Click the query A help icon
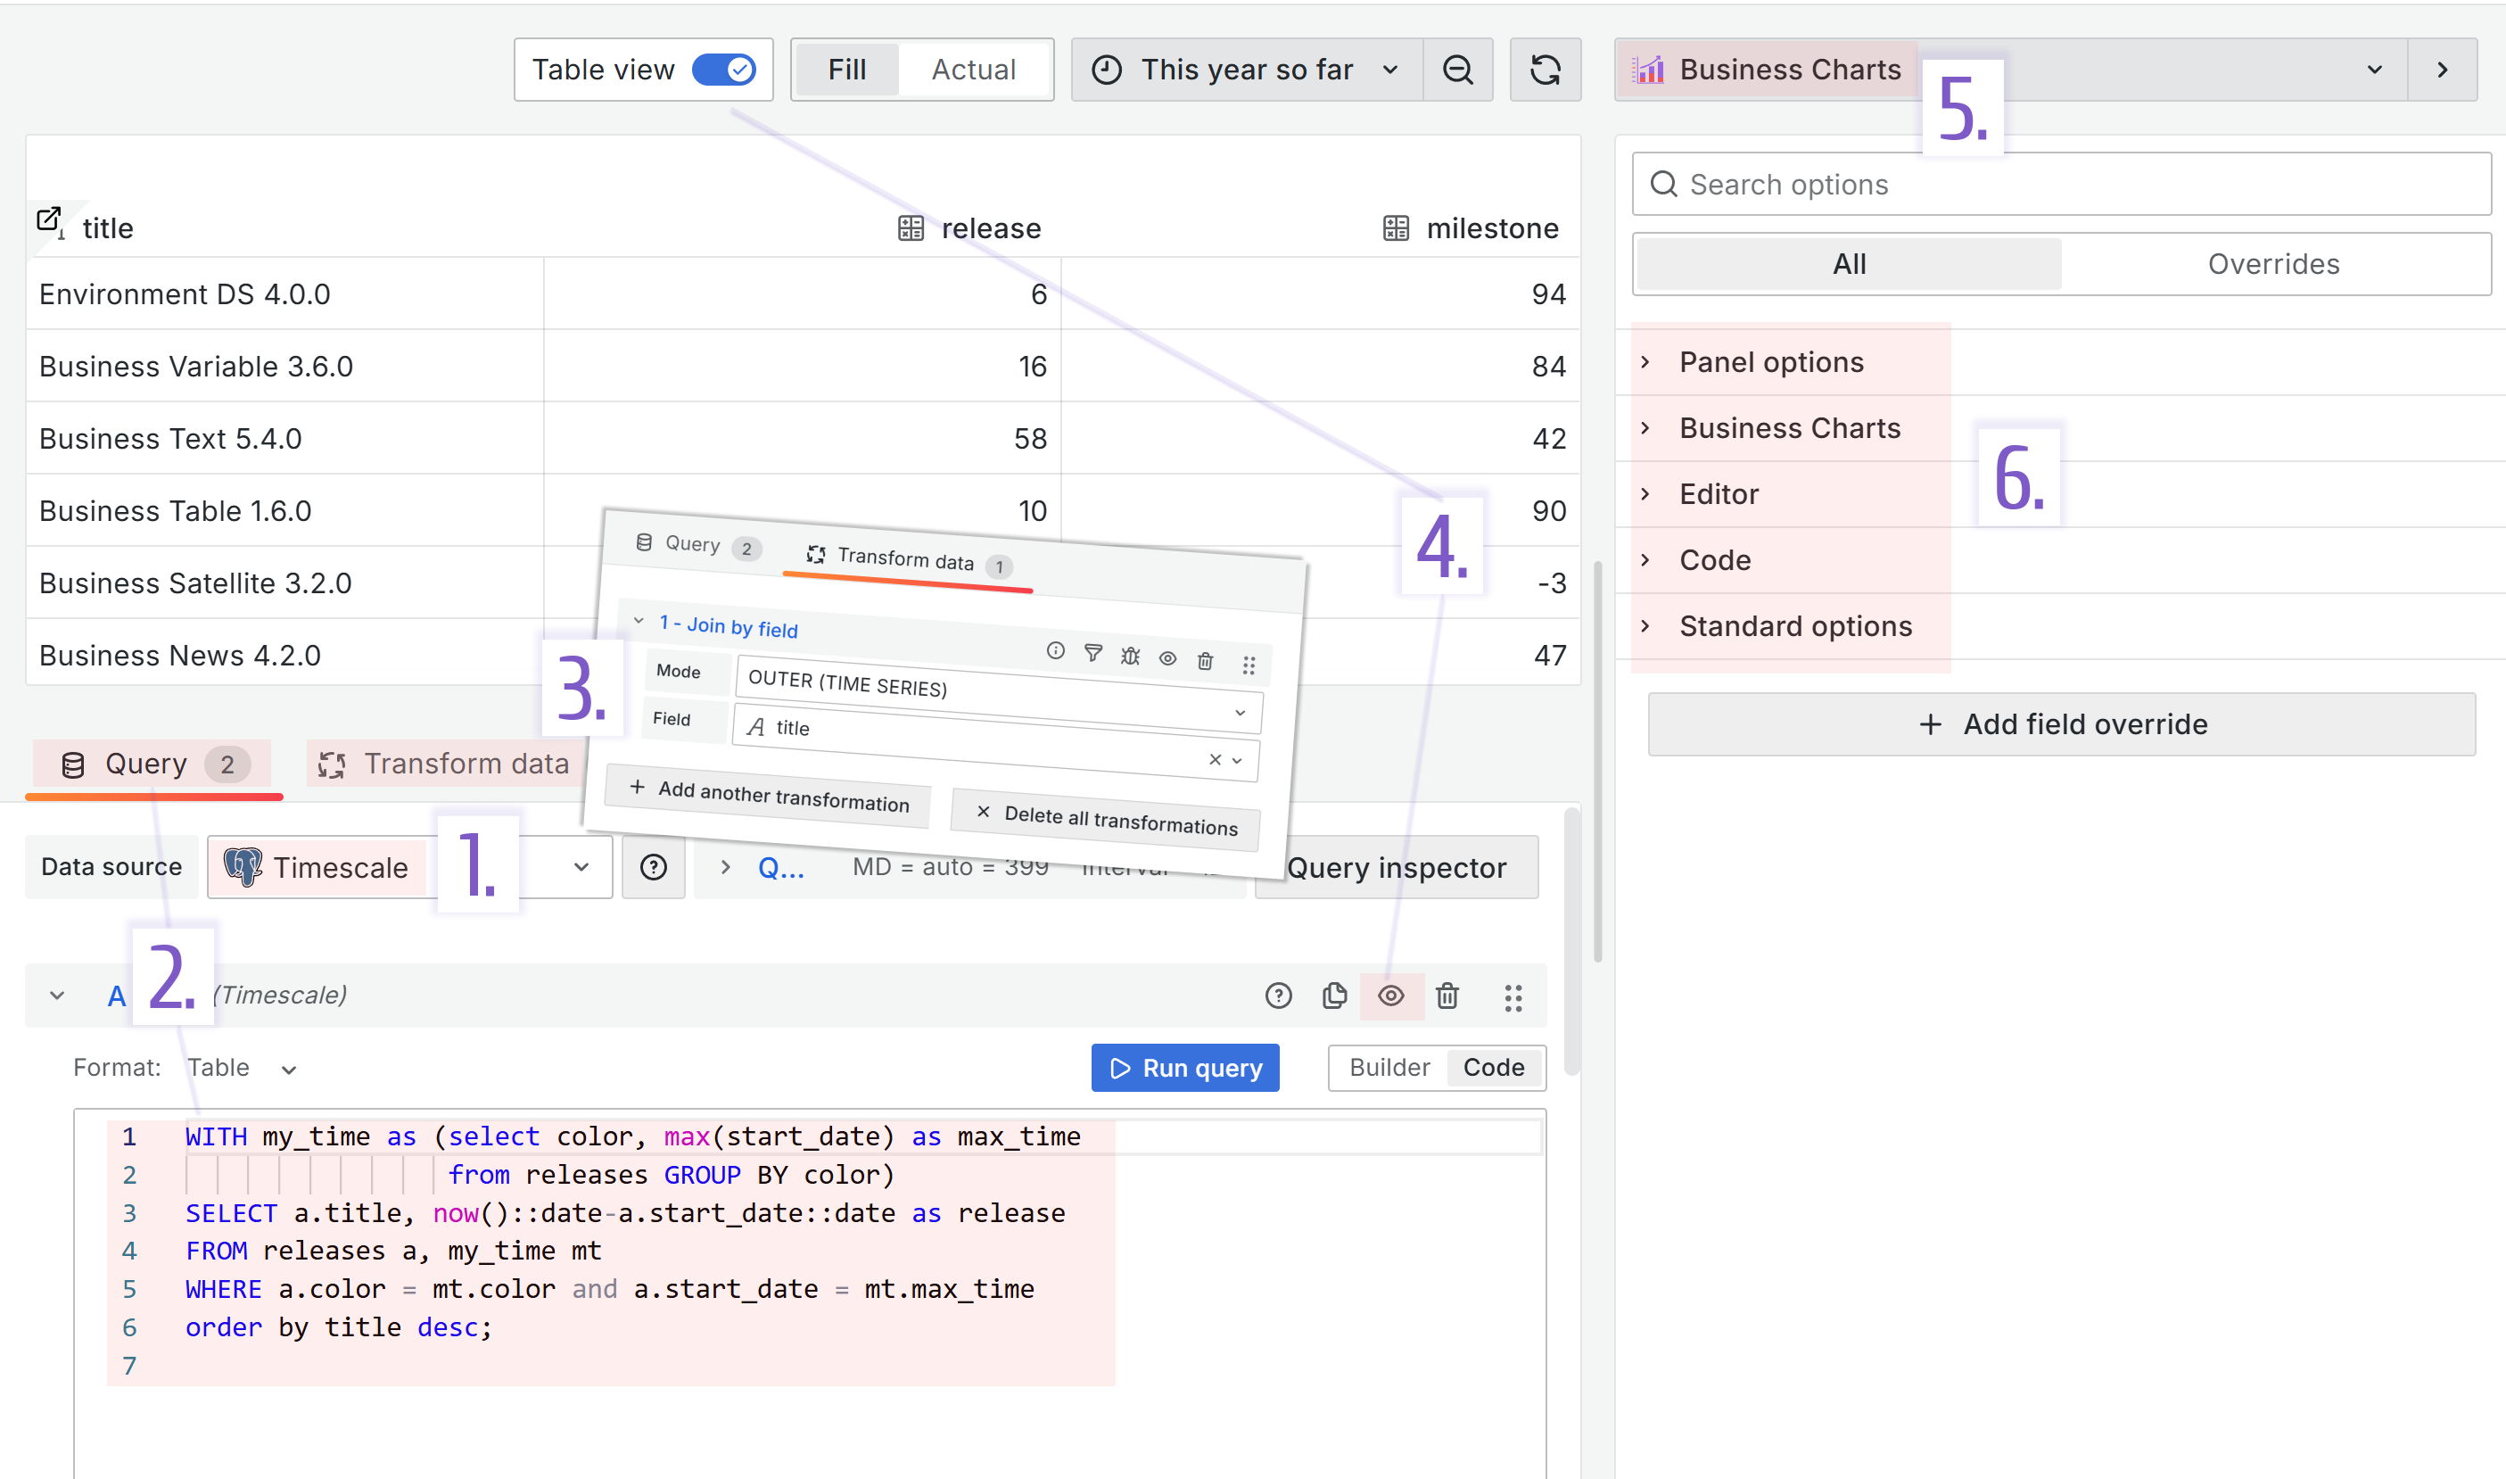 click(1278, 996)
